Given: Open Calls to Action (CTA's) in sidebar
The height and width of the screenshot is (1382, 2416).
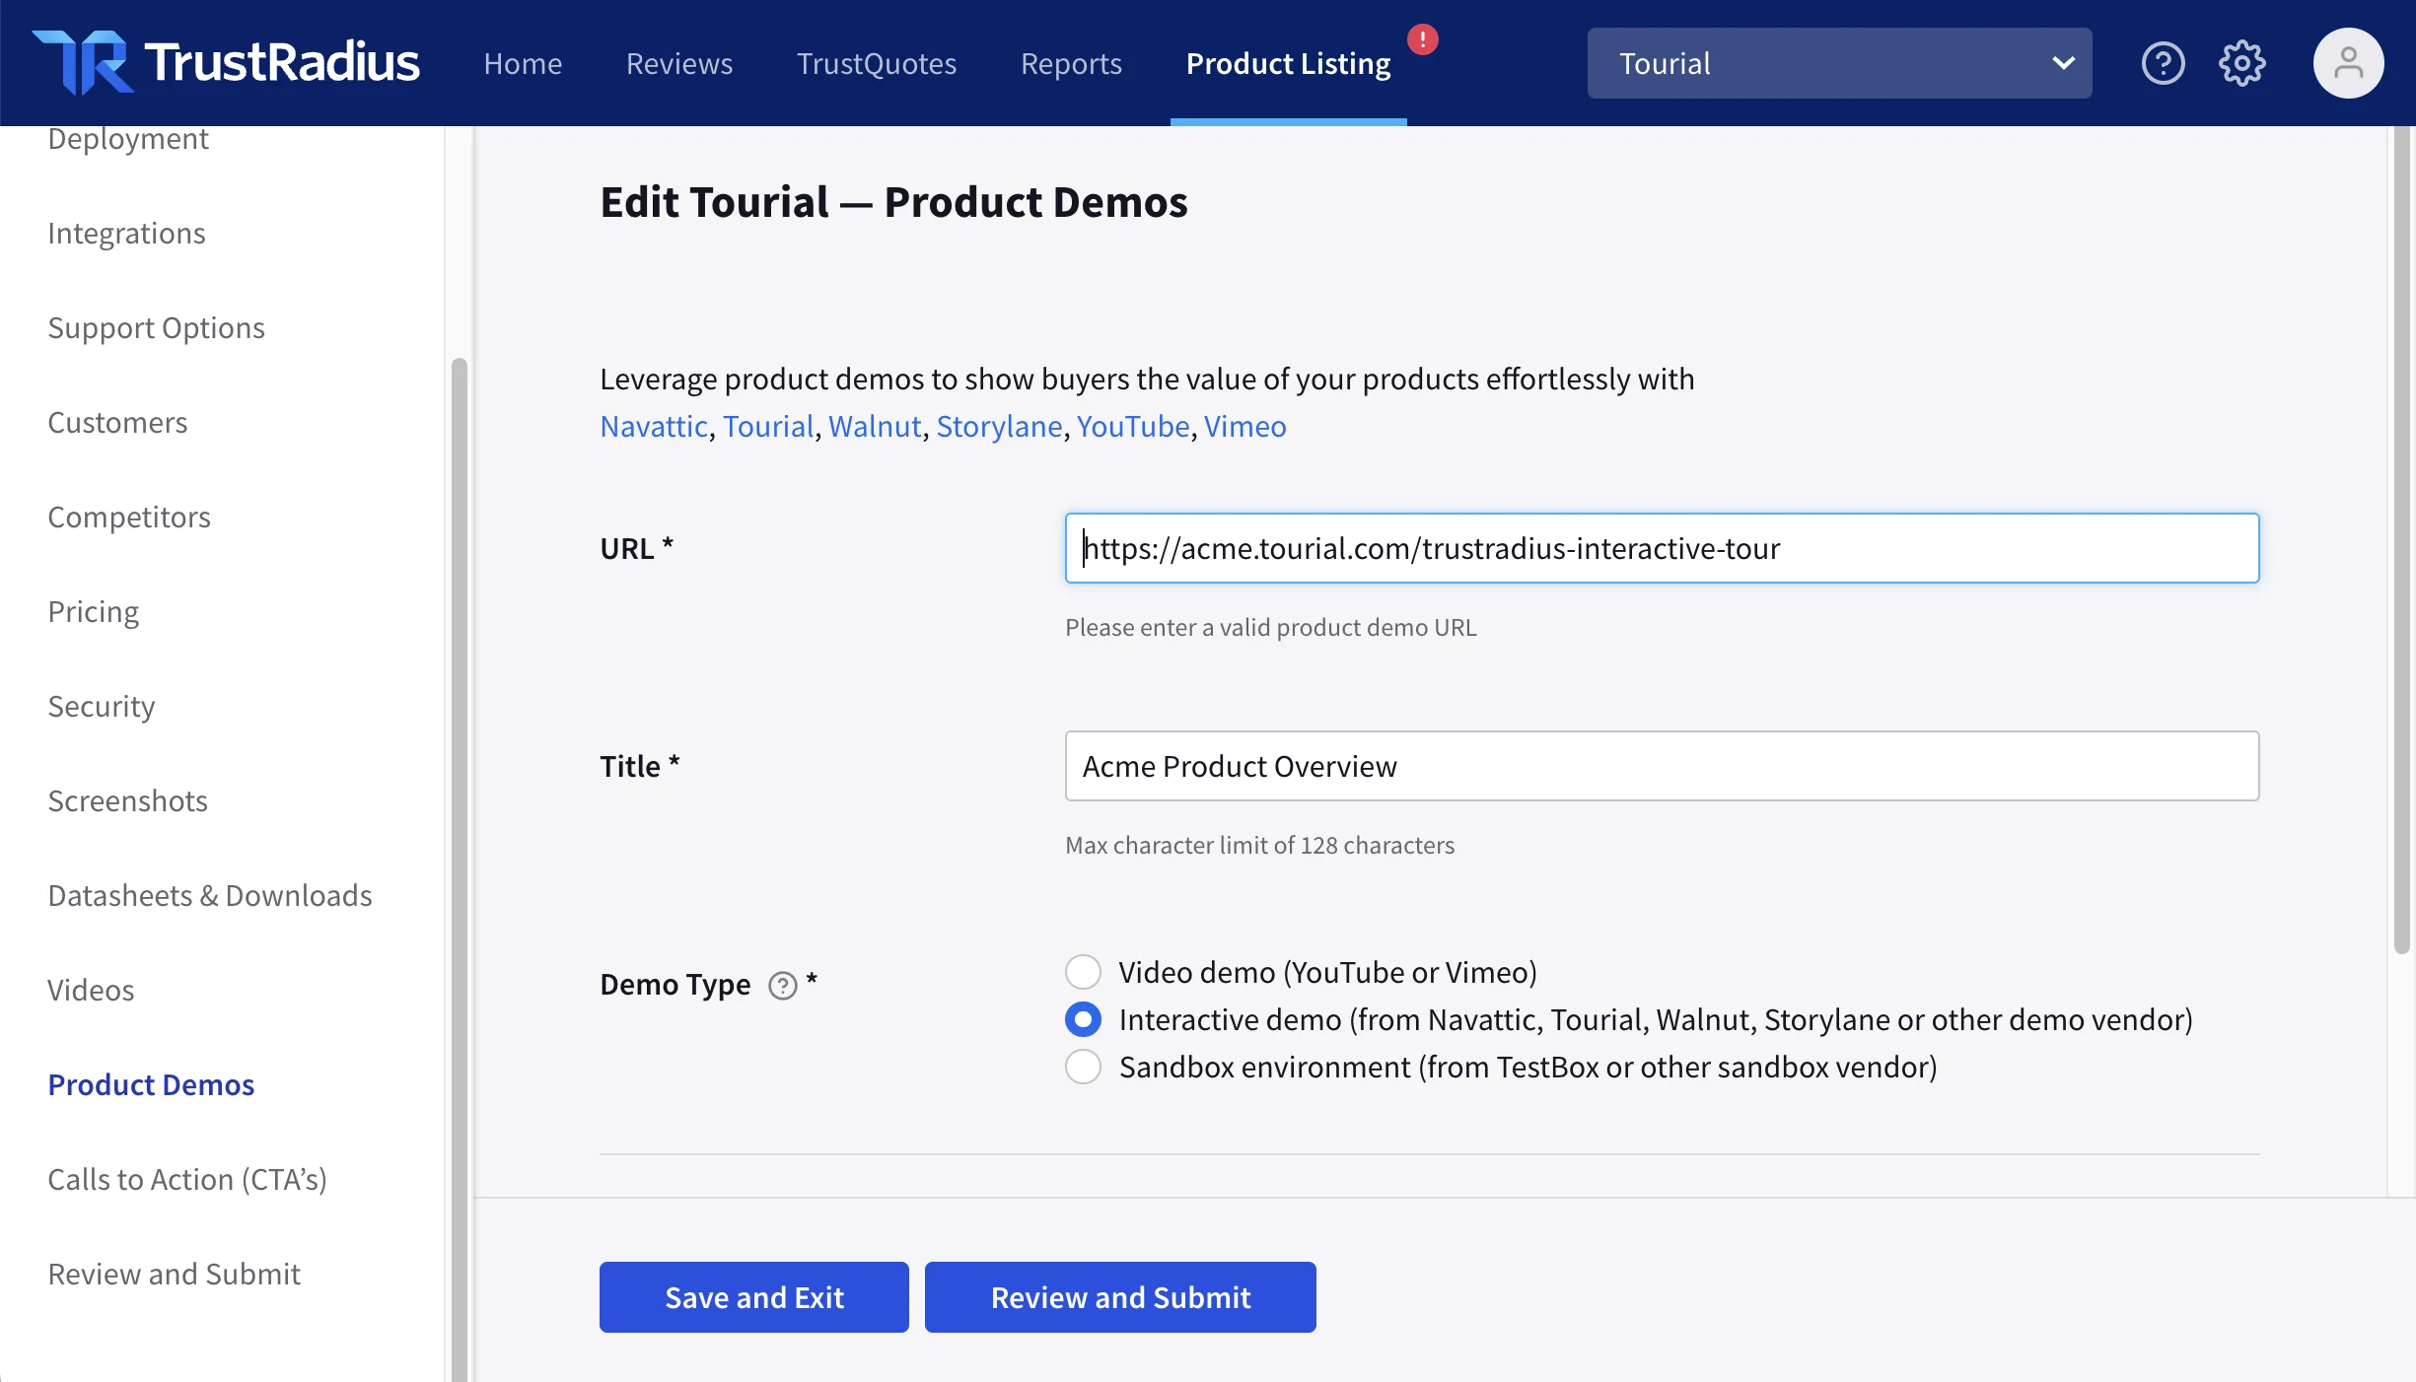Looking at the screenshot, I should pos(187,1179).
